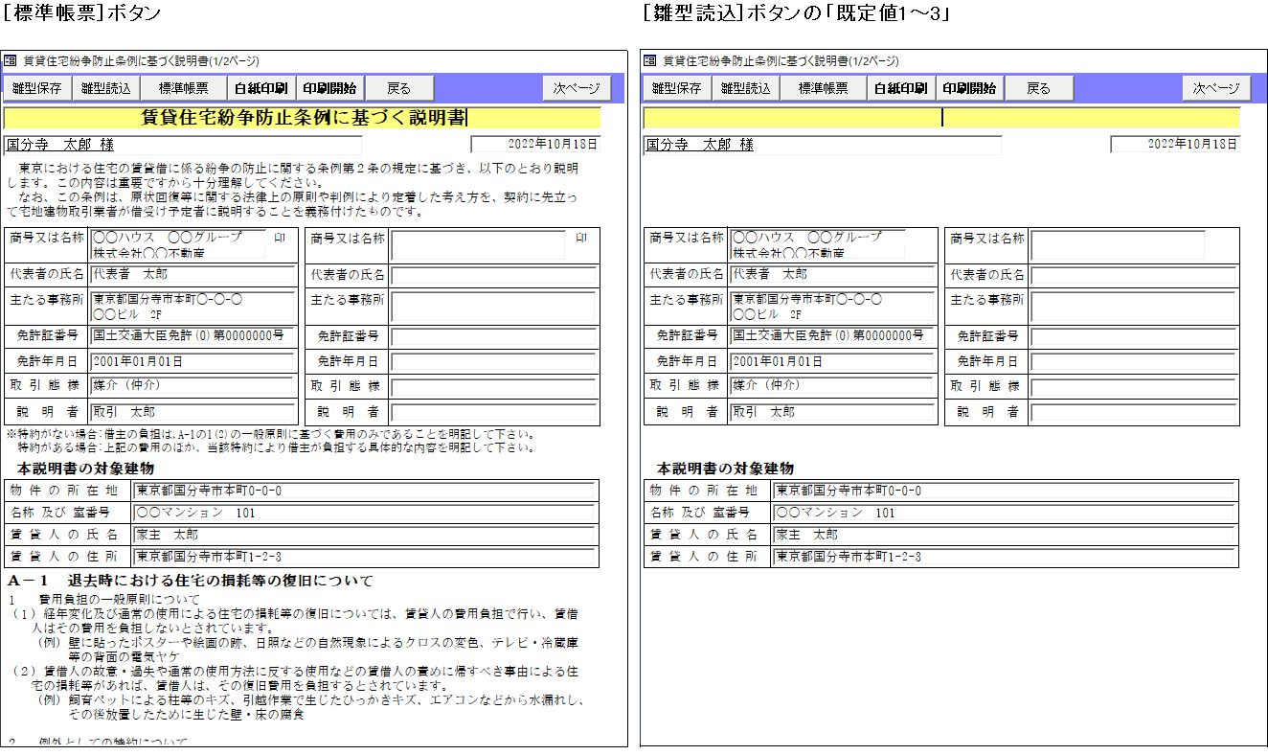Go to 次ページ in the left window
This screenshot has width=1268, height=755.
point(577,88)
